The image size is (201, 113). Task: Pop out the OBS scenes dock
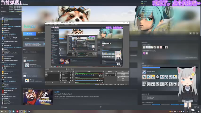click(x=59, y=71)
